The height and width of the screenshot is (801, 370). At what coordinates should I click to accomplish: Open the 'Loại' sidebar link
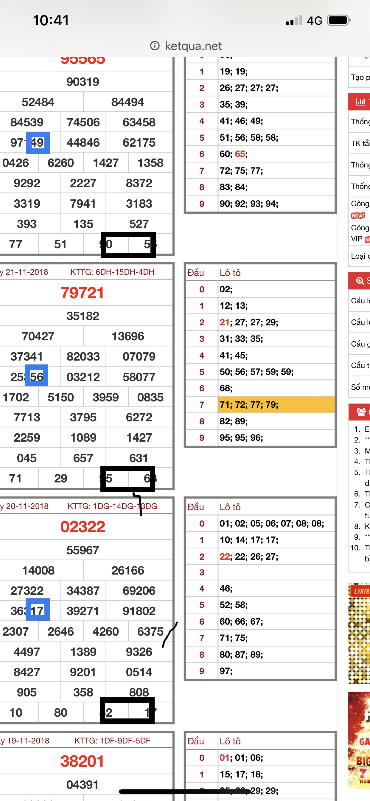pyautogui.click(x=360, y=256)
